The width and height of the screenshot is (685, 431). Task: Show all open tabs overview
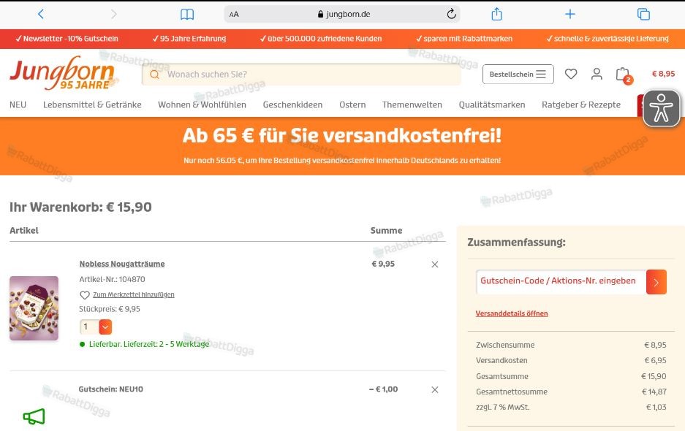click(x=643, y=14)
